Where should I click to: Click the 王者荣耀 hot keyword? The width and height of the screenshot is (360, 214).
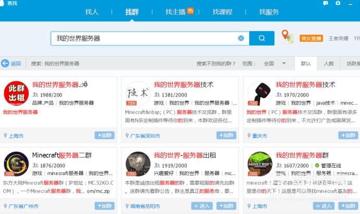339,38
